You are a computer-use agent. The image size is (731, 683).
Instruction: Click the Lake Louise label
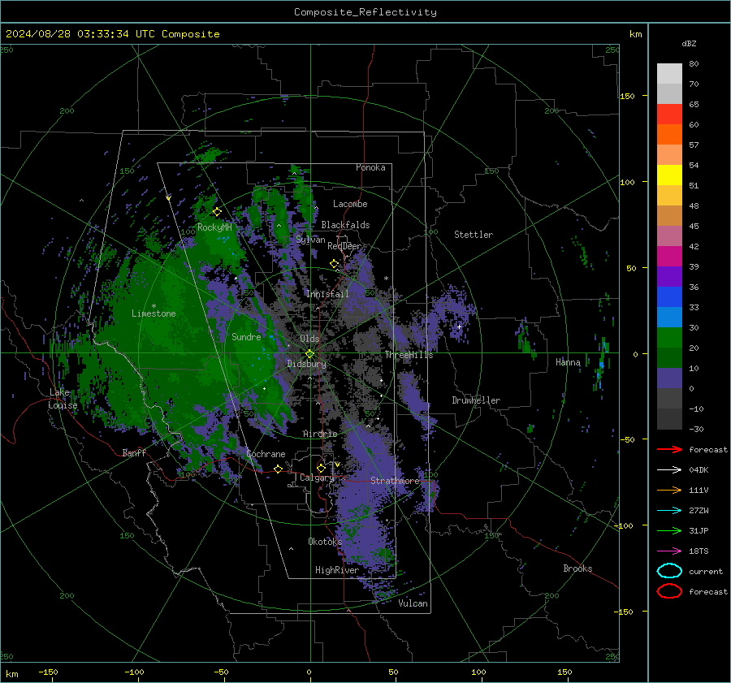click(x=63, y=399)
